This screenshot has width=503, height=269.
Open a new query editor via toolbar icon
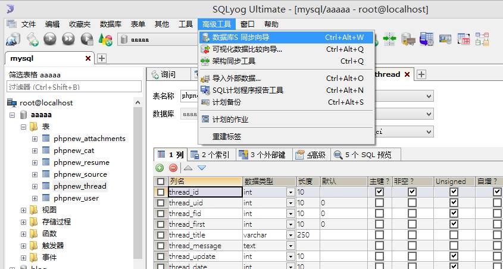(32, 39)
